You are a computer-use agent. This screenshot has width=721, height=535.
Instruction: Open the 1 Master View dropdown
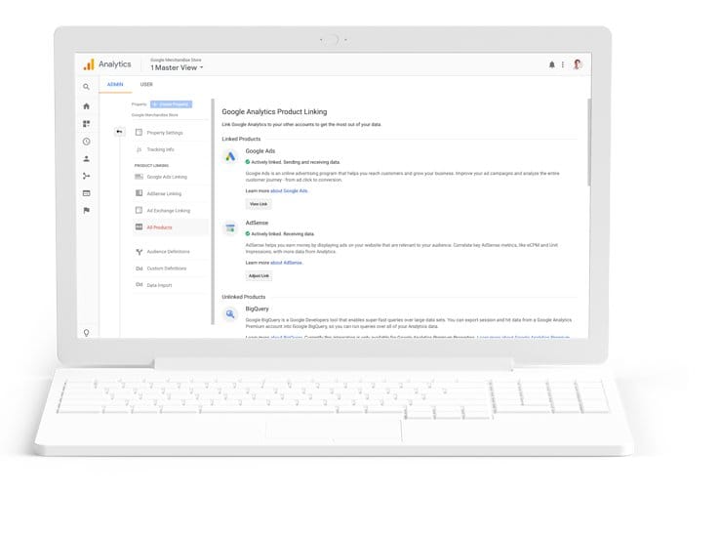click(x=177, y=67)
